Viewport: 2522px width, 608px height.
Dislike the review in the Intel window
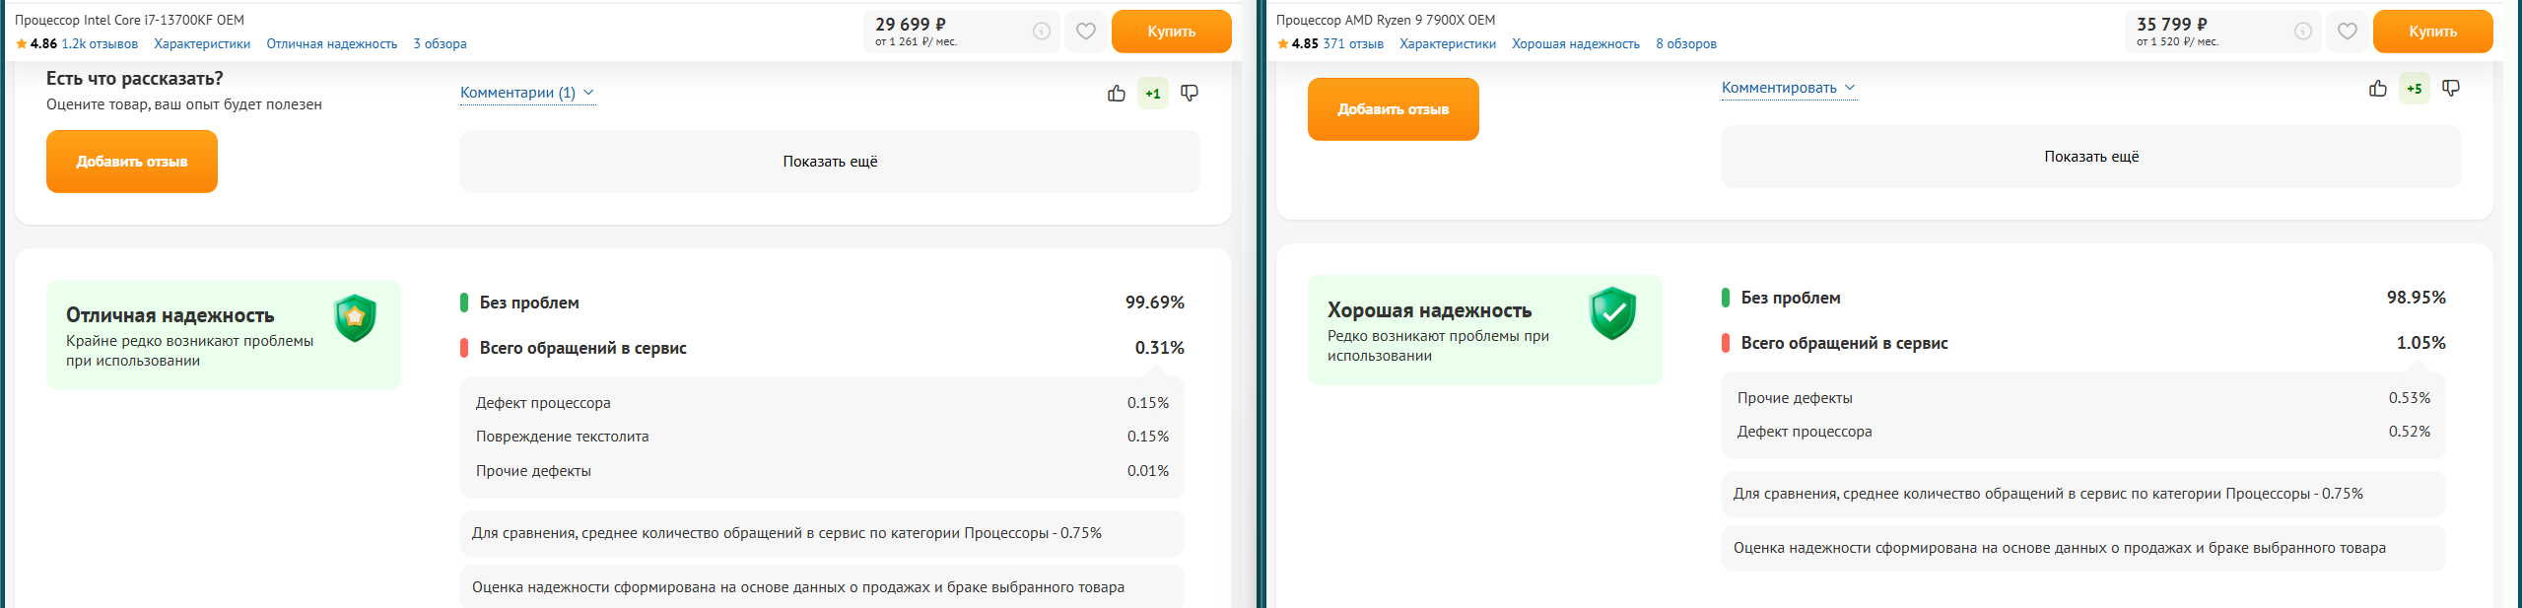(1190, 93)
